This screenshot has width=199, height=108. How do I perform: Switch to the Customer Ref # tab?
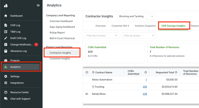120,26
